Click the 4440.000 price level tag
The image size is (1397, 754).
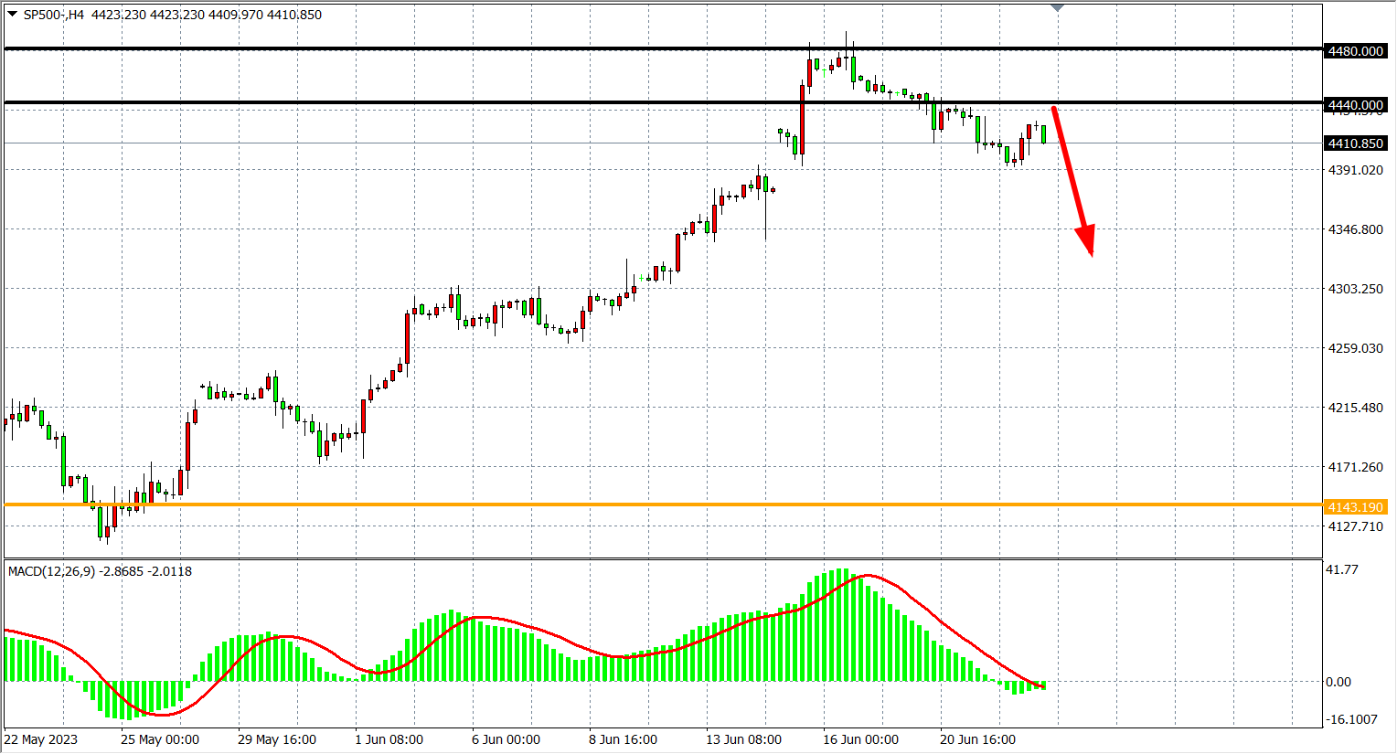(x=1355, y=105)
